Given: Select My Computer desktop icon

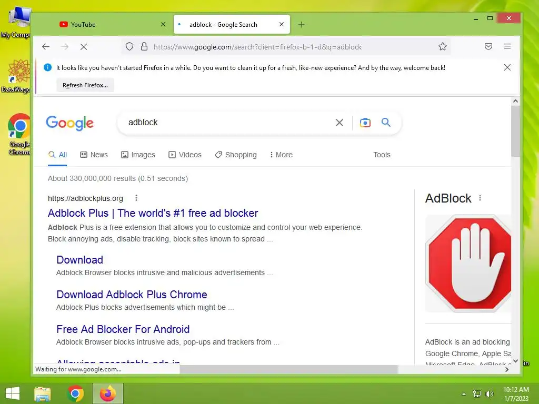Looking at the screenshot, I should click(x=16, y=23).
